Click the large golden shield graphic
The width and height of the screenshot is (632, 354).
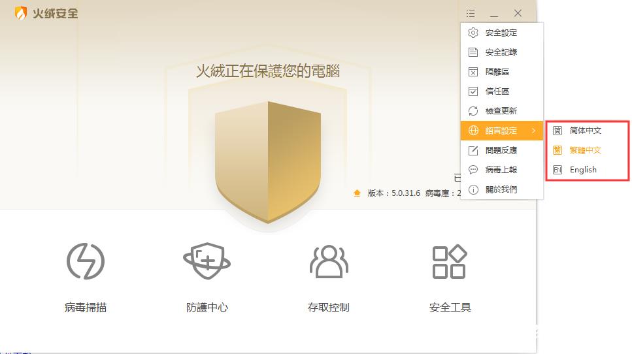(x=268, y=162)
